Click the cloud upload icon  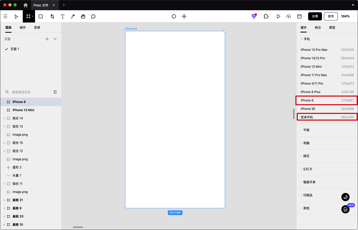coord(289,16)
